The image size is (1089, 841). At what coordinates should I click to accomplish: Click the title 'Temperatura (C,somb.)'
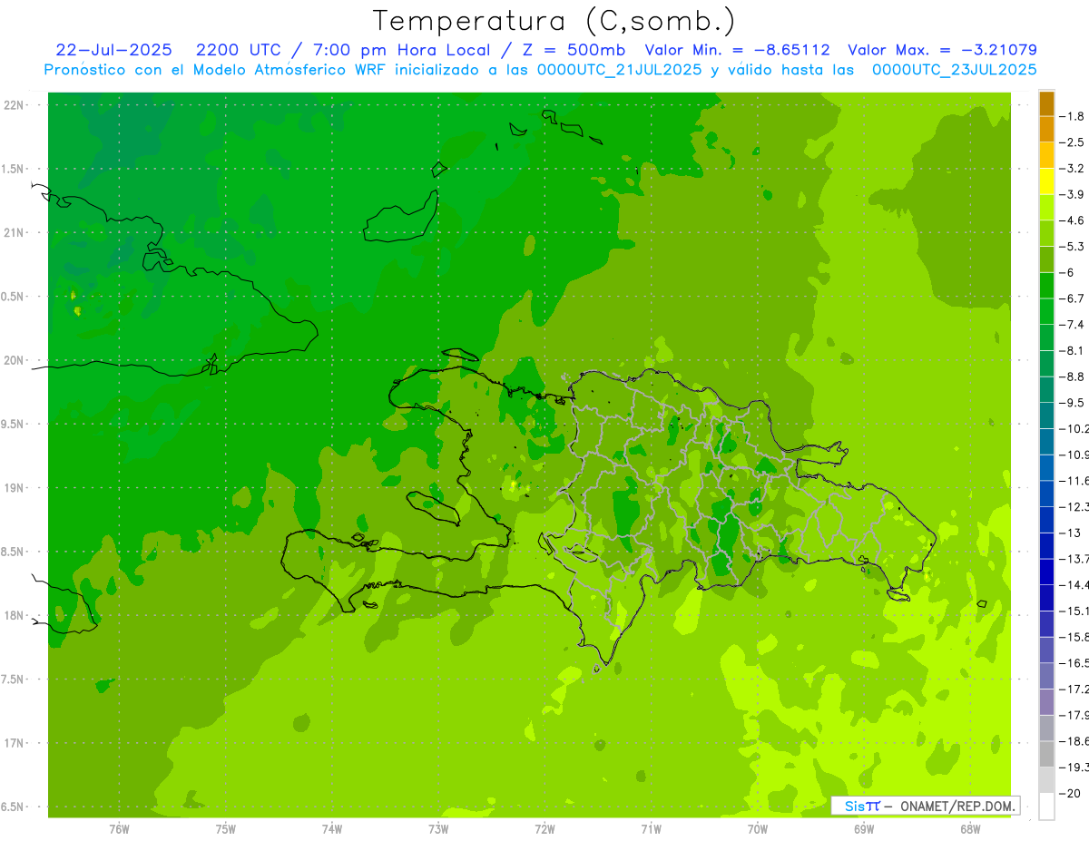[x=554, y=21]
